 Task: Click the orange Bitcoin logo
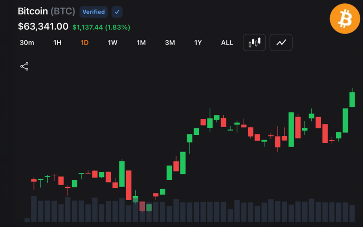tap(345, 19)
